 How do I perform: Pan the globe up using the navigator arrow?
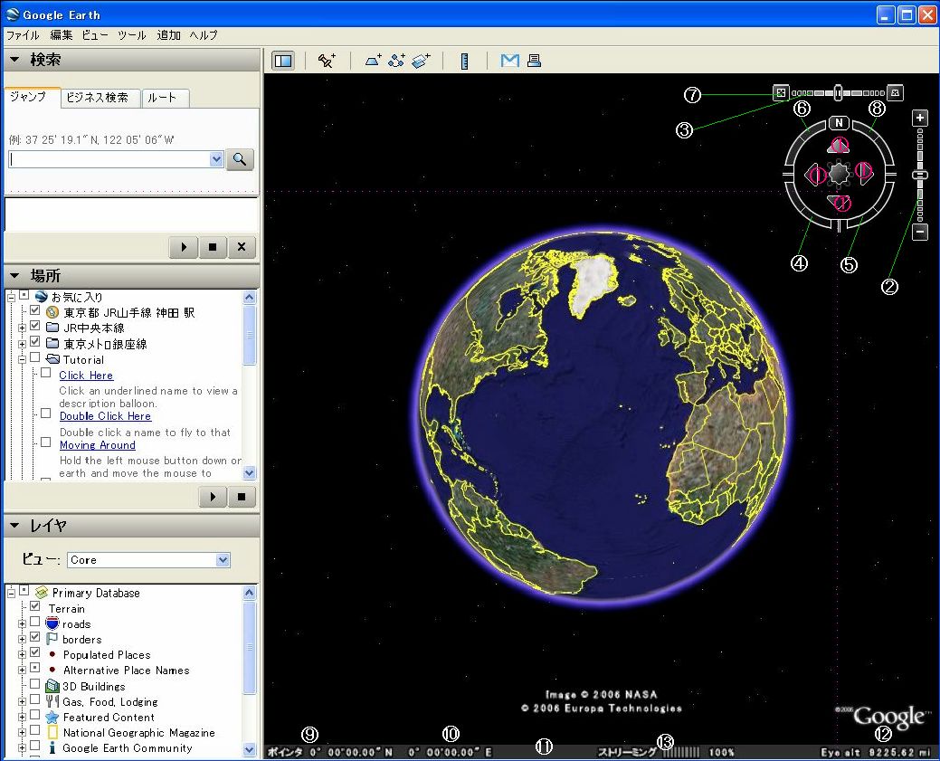839,145
